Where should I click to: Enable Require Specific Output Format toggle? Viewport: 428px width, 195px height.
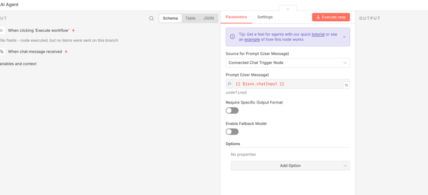pos(232,111)
